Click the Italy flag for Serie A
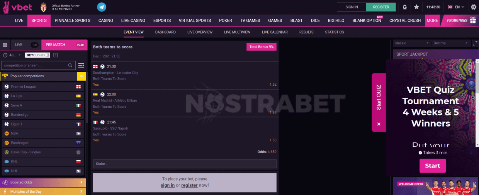The width and height of the screenshot is (479, 195). [78, 105]
